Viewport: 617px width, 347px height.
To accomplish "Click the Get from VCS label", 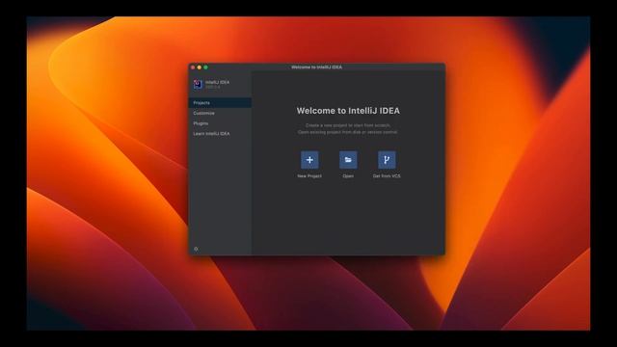I will point(387,175).
